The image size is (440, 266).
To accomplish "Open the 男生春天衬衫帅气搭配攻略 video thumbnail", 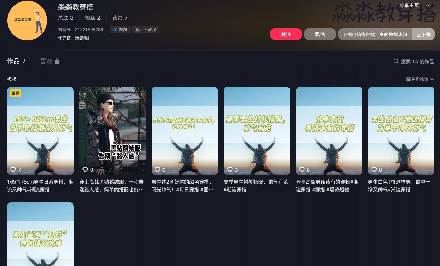I will (40, 234).
